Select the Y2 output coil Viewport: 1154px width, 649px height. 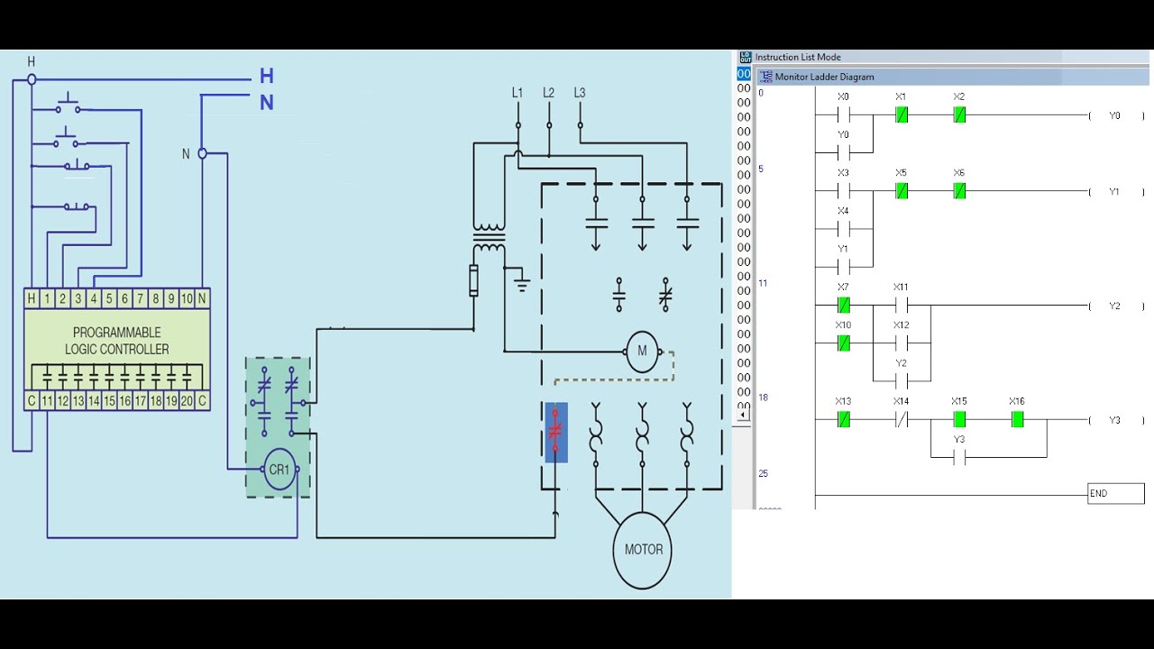point(1116,306)
